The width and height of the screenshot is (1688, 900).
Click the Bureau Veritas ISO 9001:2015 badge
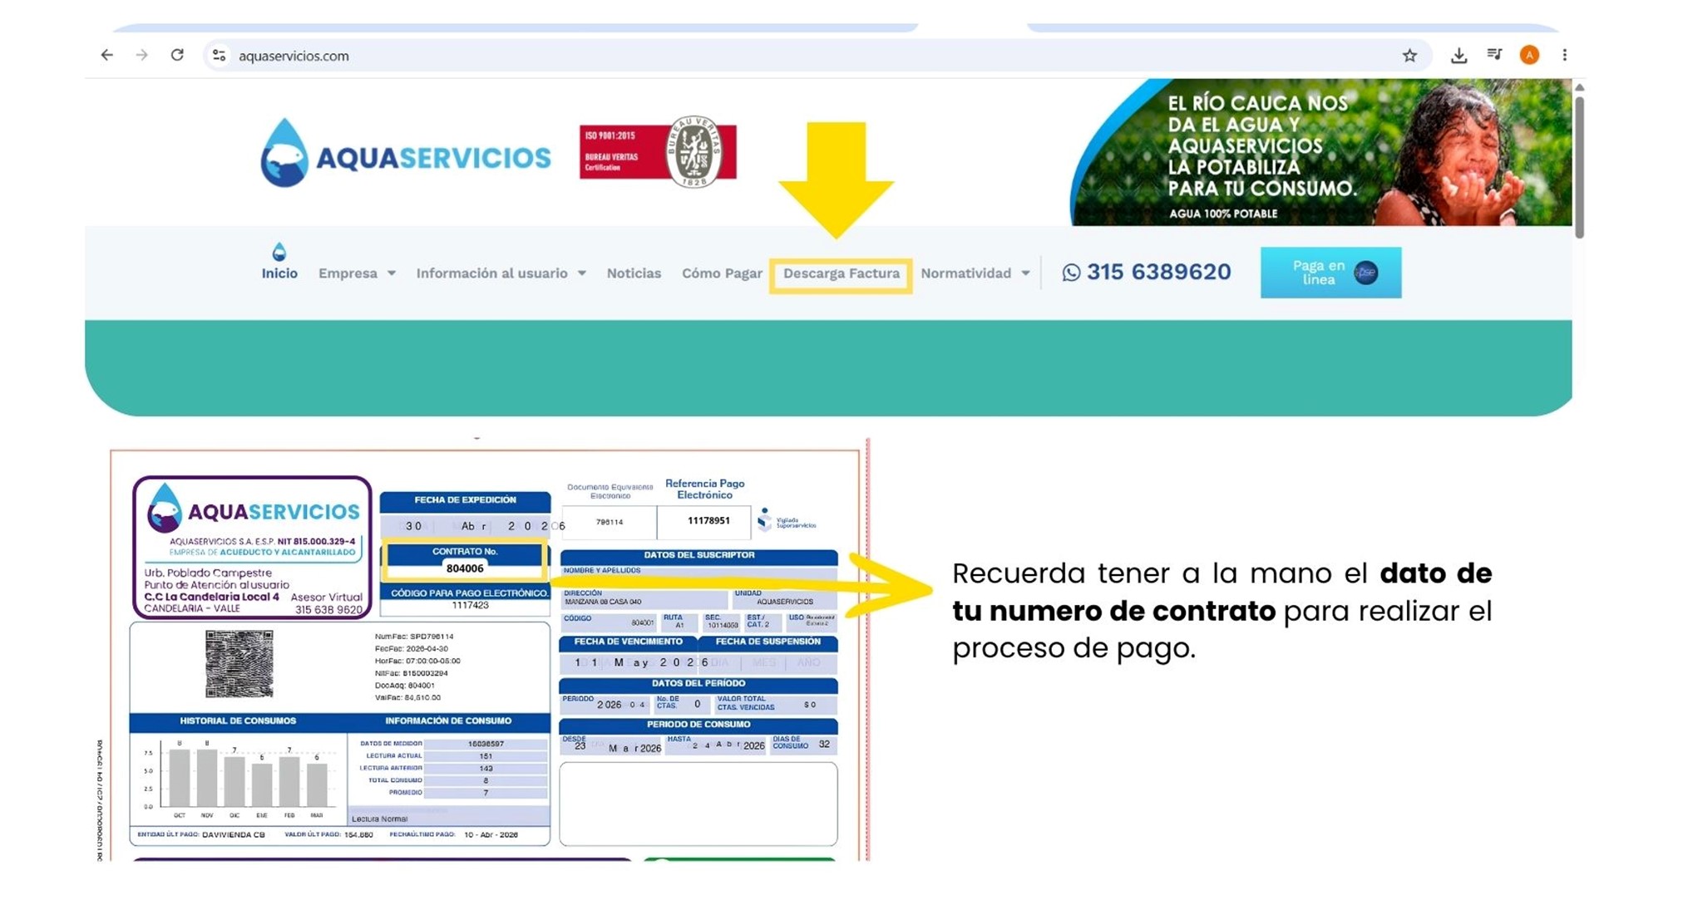coord(658,151)
